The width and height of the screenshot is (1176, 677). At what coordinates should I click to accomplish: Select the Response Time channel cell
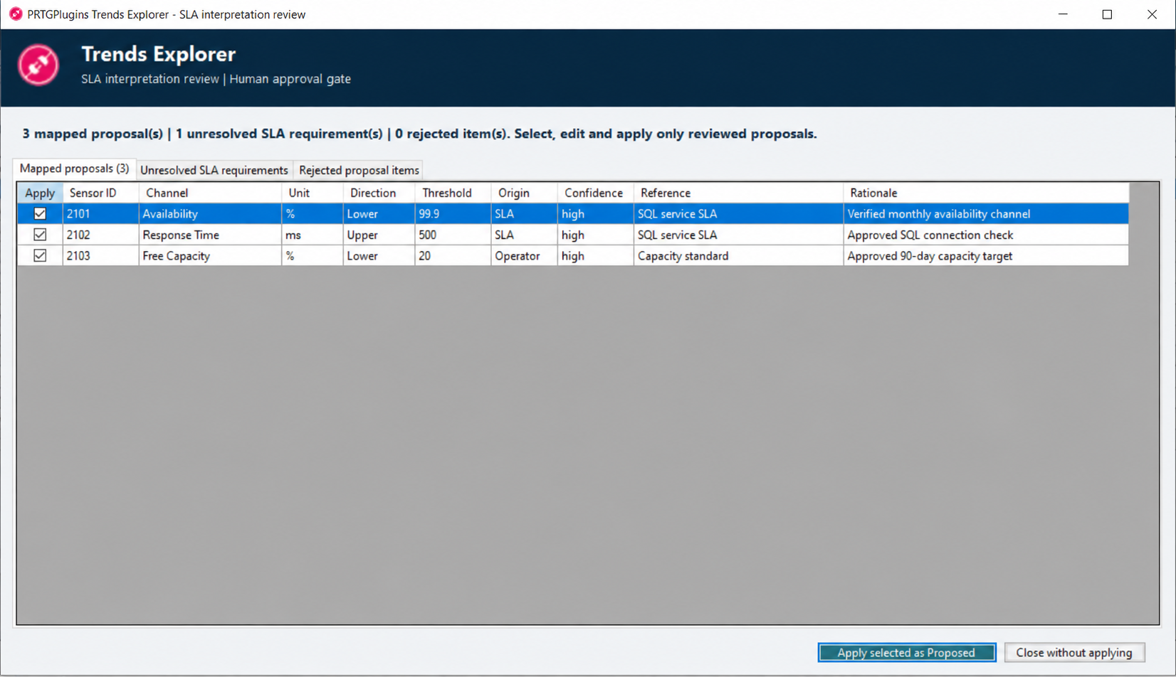click(210, 235)
